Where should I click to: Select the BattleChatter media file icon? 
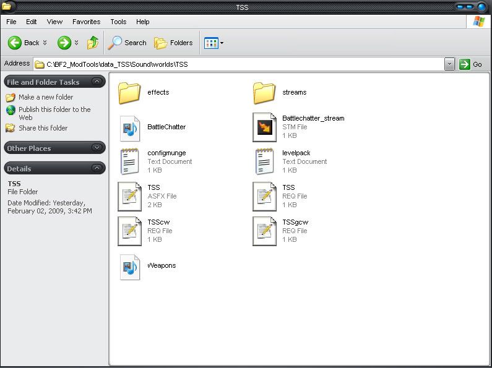click(130, 128)
